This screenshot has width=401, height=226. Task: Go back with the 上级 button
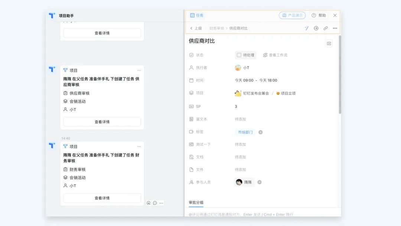pos(196,28)
